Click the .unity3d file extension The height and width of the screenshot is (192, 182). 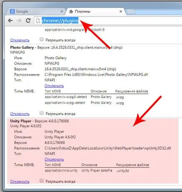[122, 171]
